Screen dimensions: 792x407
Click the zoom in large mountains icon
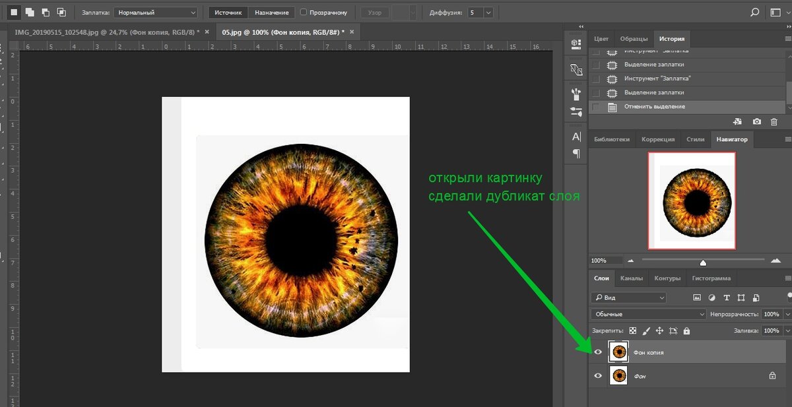pos(775,261)
